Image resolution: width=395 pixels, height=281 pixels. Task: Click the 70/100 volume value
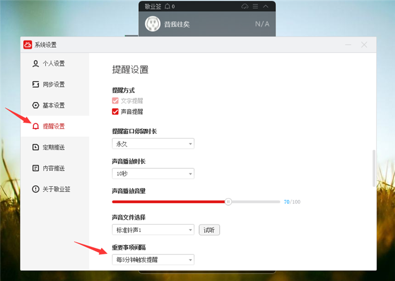pyautogui.click(x=292, y=202)
